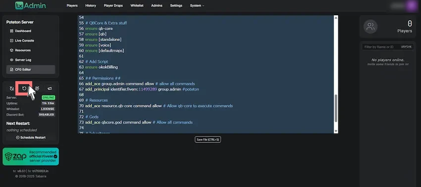Click the stop server power icon
This screenshot has width=421, height=187.
11,88
